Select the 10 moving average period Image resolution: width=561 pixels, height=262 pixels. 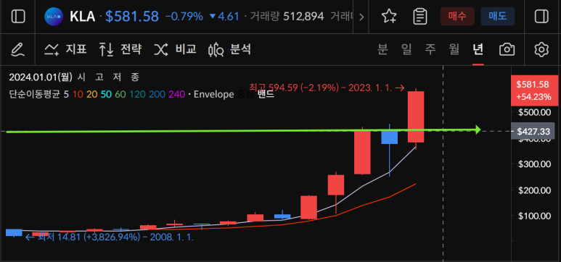pos(78,94)
